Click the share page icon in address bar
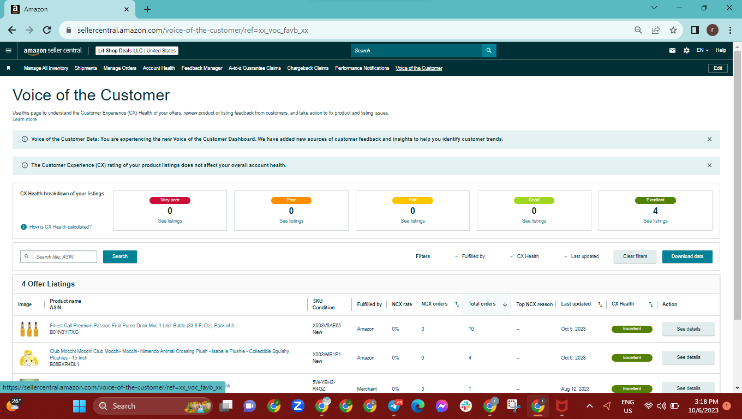 [656, 30]
